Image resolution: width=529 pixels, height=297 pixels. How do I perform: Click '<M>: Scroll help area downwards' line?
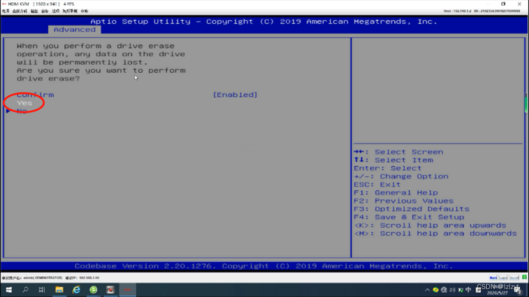pos(435,233)
